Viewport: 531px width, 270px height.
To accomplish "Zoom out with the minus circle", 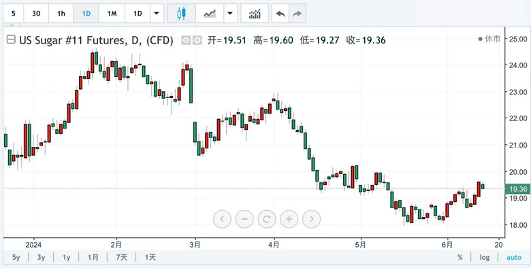I will 244,219.
